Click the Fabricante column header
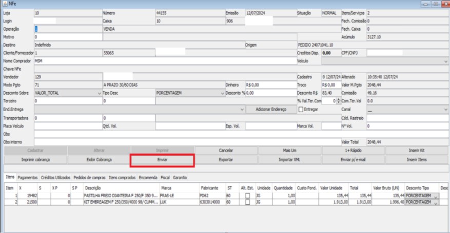Image resolution: width=450 pixels, height=233 pixels. click(212, 188)
